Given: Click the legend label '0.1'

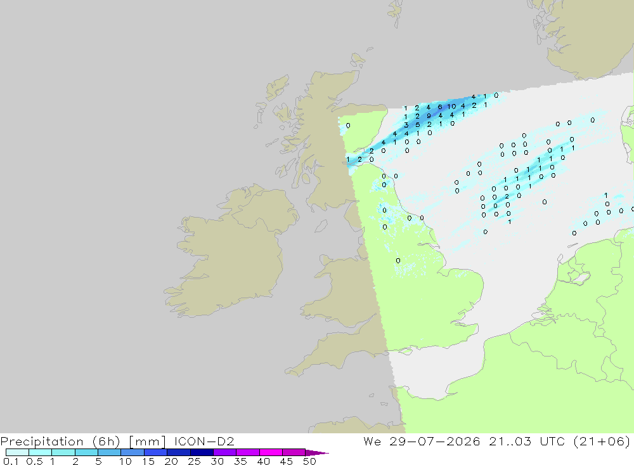Looking at the screenshot, I should (11, 461).
